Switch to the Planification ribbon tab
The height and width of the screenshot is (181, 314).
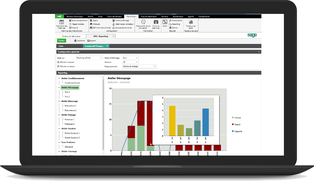click(132, 16)
